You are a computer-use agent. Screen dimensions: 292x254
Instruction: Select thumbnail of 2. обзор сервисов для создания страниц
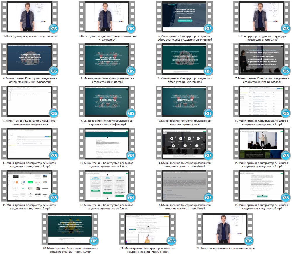click(184, 17)
